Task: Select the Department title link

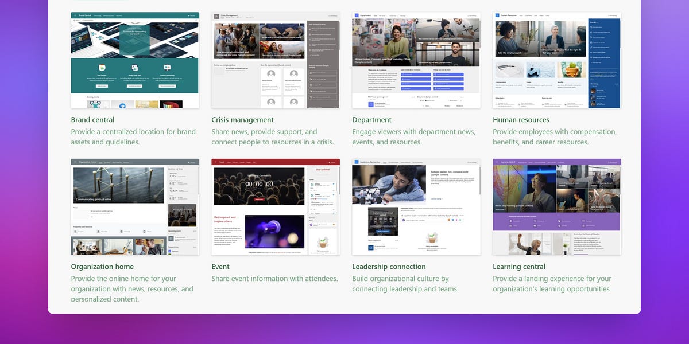Action: pyautogui.click(x=372, y=120)
